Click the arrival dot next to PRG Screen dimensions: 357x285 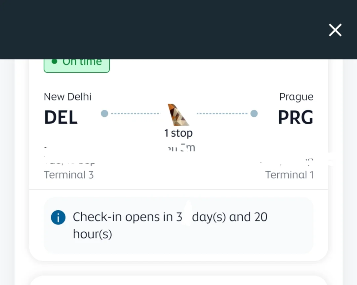coord(254,114)
